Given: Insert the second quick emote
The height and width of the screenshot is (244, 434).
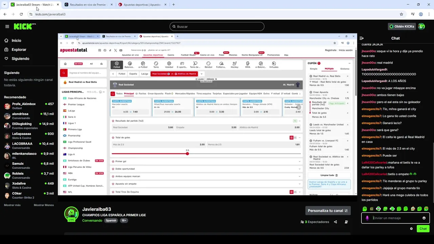Looking at the screenshot, I should click(x=372, y=209).
